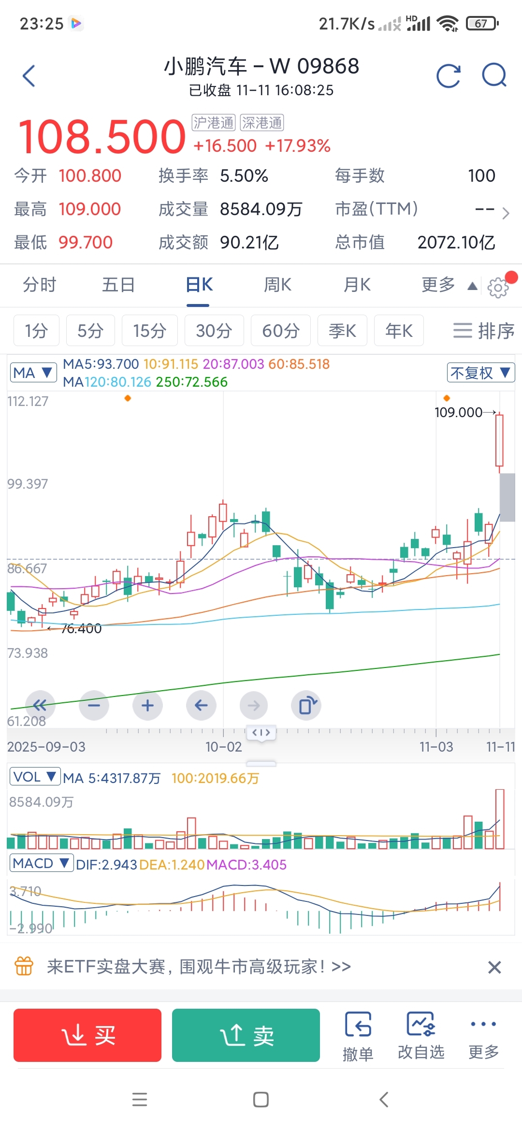Zoom out chart with minus button
Screen dimensions: 522x1131
pyautogui.click(x=94, y=705)
